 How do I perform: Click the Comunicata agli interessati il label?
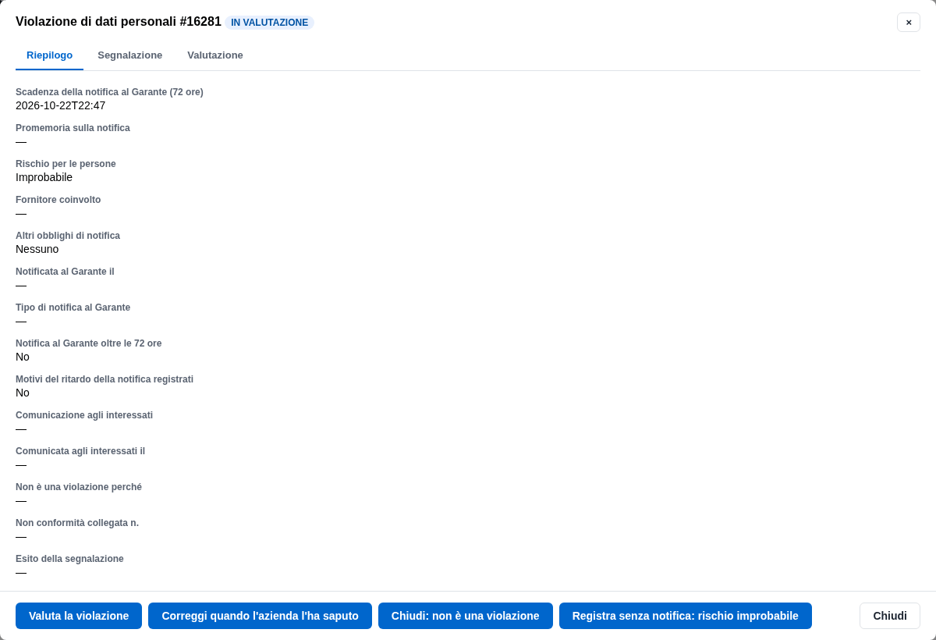(80, 451)
